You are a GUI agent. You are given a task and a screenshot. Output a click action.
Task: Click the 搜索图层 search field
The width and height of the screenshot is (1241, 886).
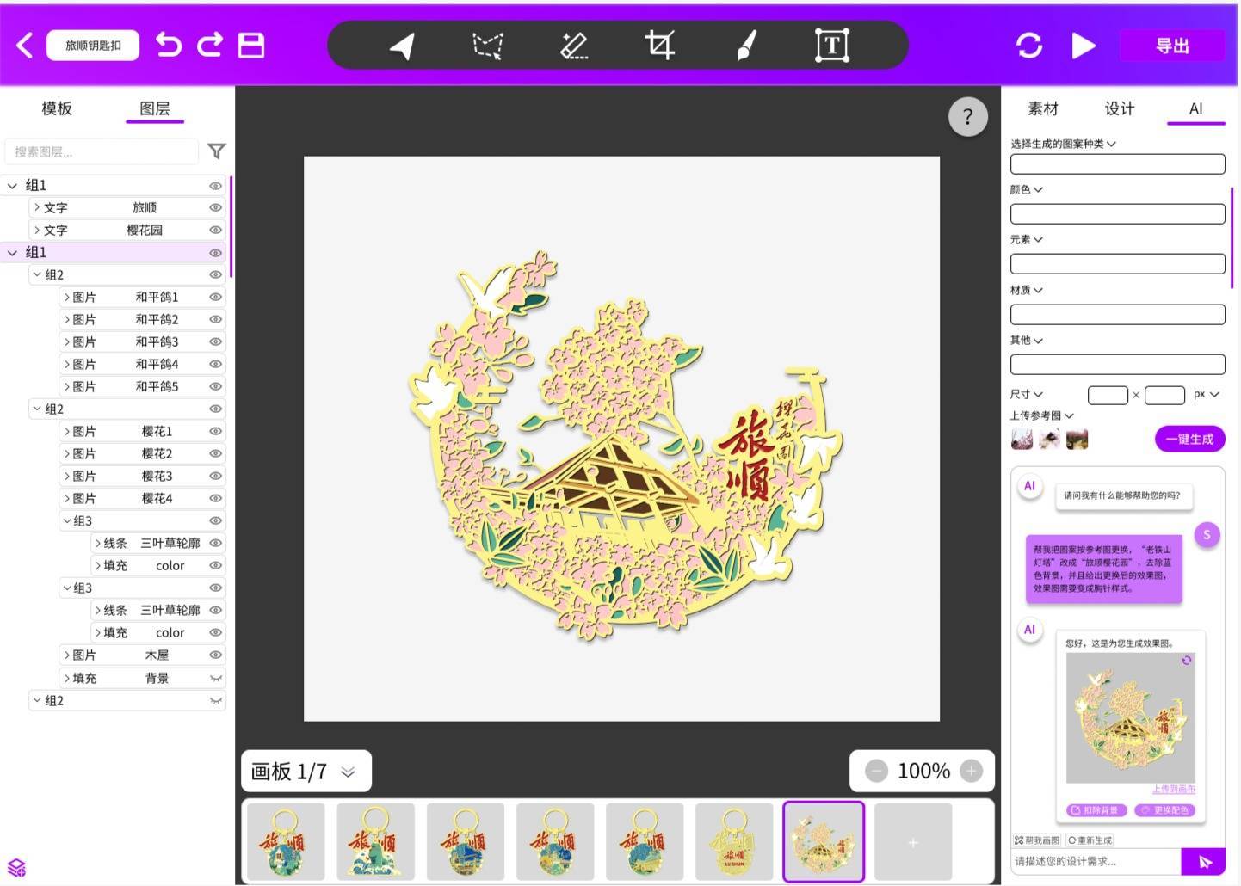coord(102,151)
